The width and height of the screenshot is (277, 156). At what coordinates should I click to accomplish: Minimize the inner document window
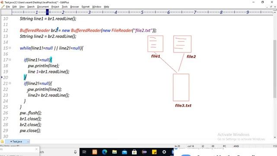[x=267, y=7]
